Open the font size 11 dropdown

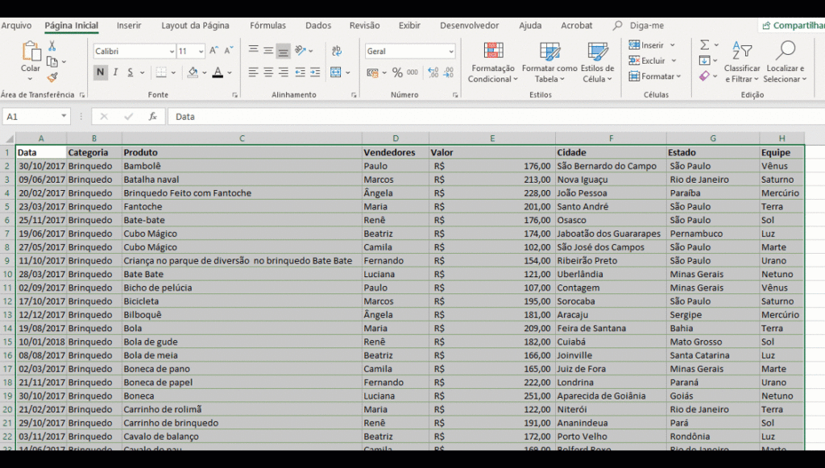pos(201,51)
